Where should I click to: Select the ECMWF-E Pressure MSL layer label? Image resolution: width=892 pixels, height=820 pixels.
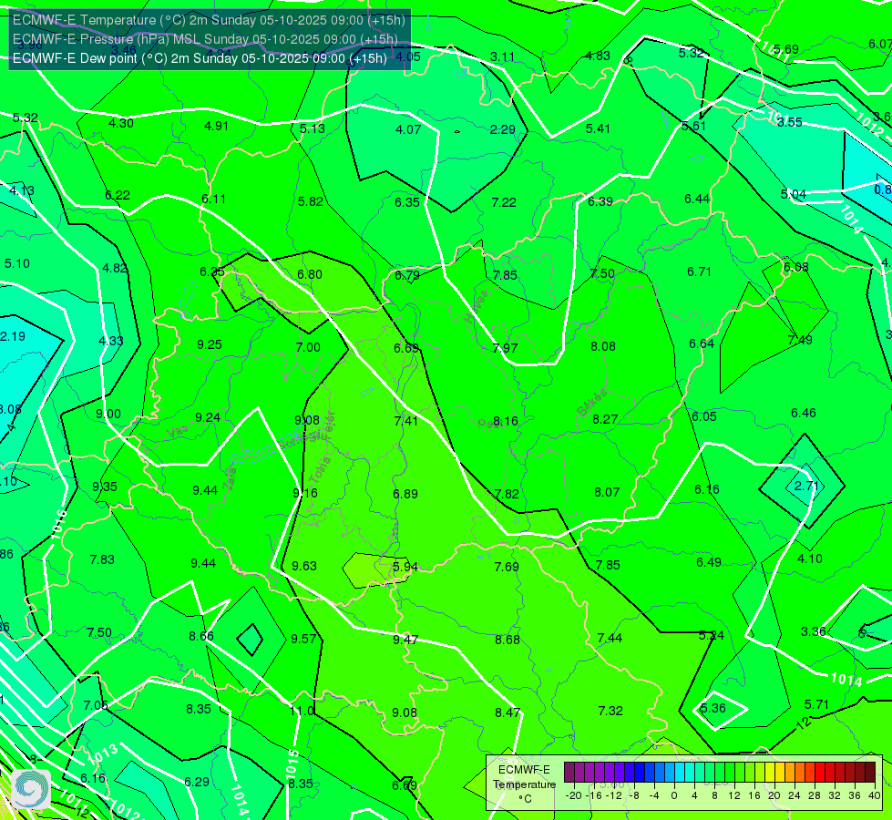205,39
